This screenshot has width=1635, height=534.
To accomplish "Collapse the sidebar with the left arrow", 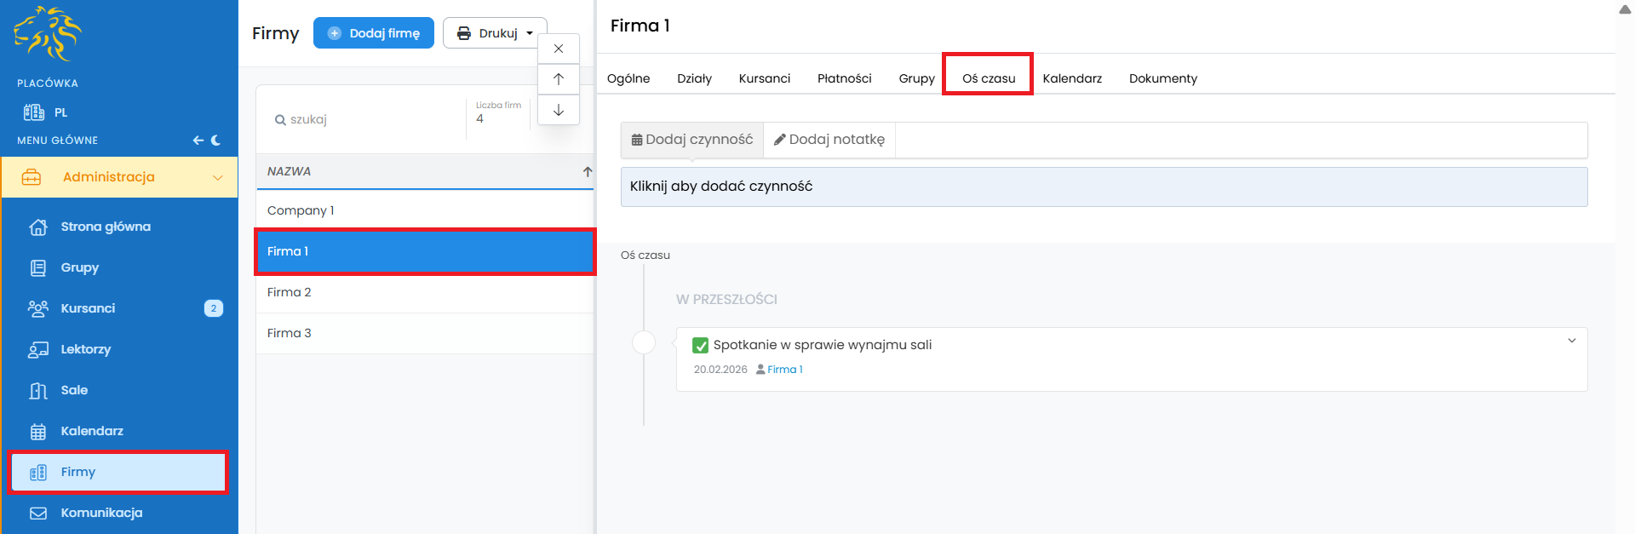I will (x=198, y=141).
